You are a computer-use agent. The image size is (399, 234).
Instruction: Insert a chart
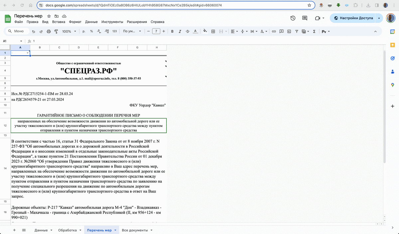289,31
